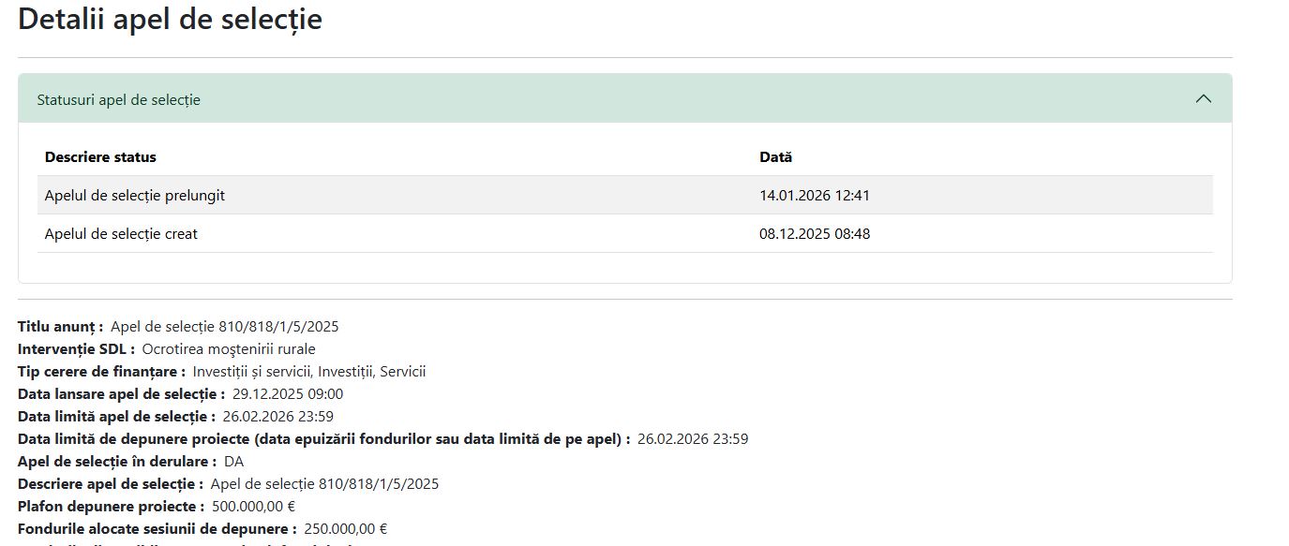Click the "Intervenție SDL" label
The image size is (1289, 546).
coord(76,349)
